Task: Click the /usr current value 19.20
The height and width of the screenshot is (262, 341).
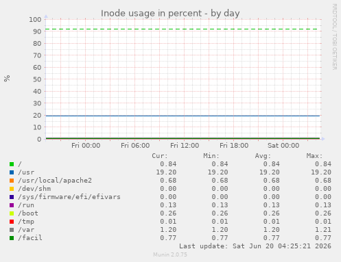Action: click(x=166, y=172)
